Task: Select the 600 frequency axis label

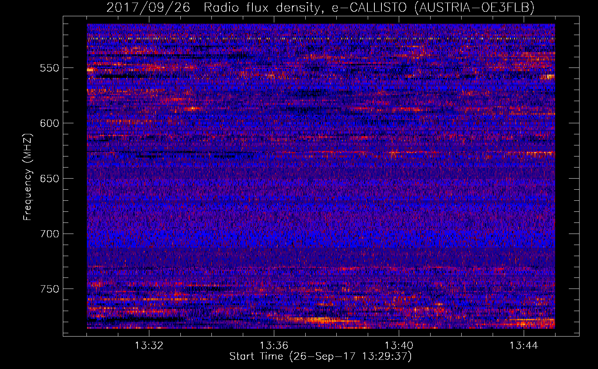Action: [x=50, y=123]
